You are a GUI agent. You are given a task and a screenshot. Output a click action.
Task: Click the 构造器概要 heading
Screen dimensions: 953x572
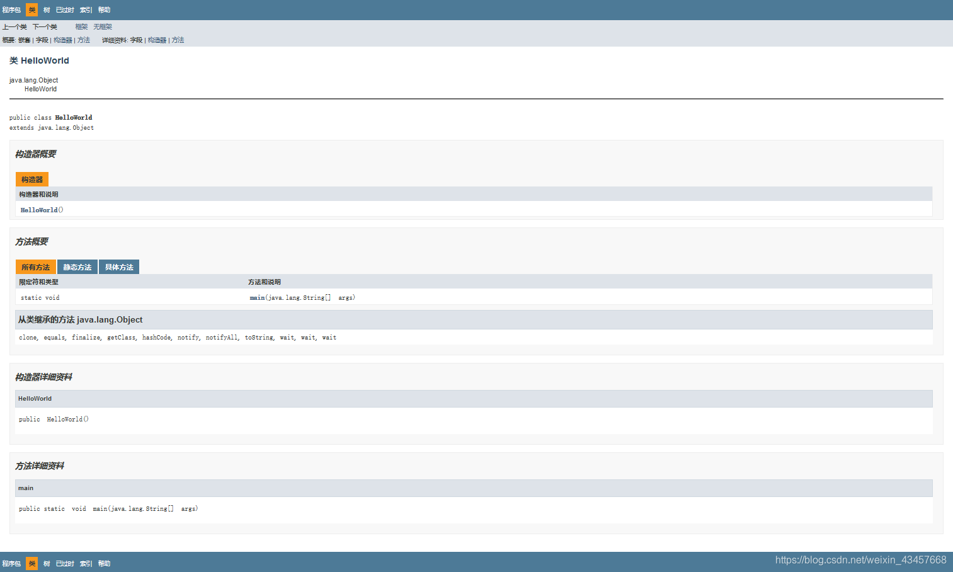pos(36,154)
